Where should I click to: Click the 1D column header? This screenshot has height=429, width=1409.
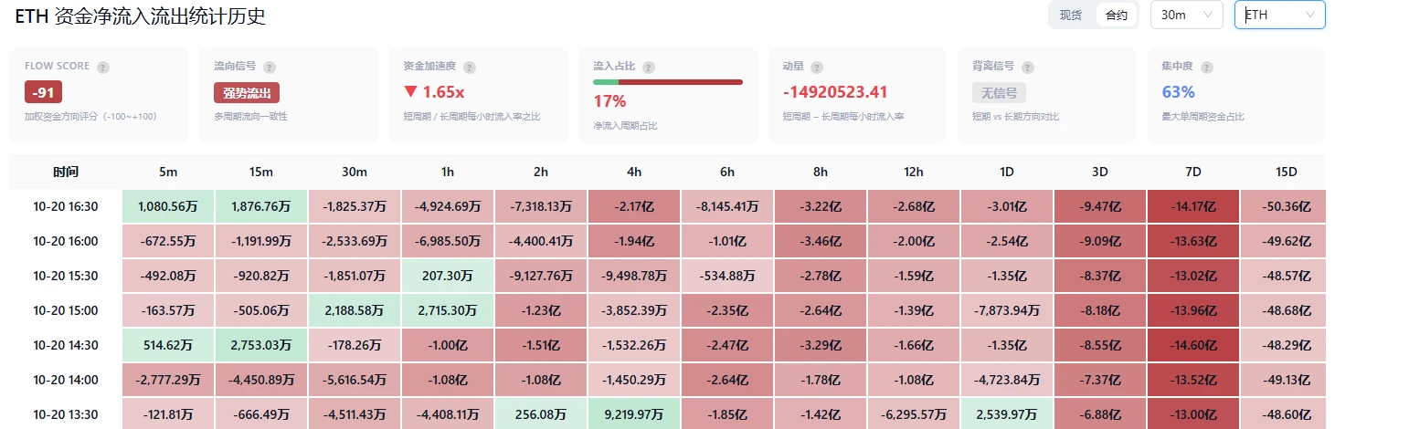point(1007,172)
